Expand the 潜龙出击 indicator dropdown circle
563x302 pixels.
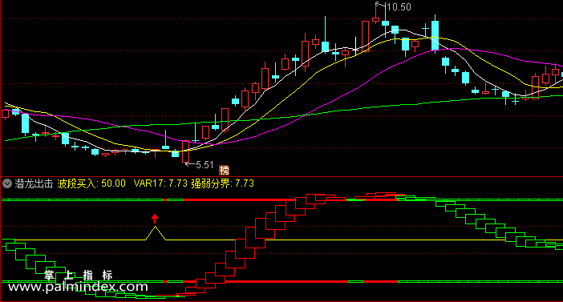pos(7,183)
